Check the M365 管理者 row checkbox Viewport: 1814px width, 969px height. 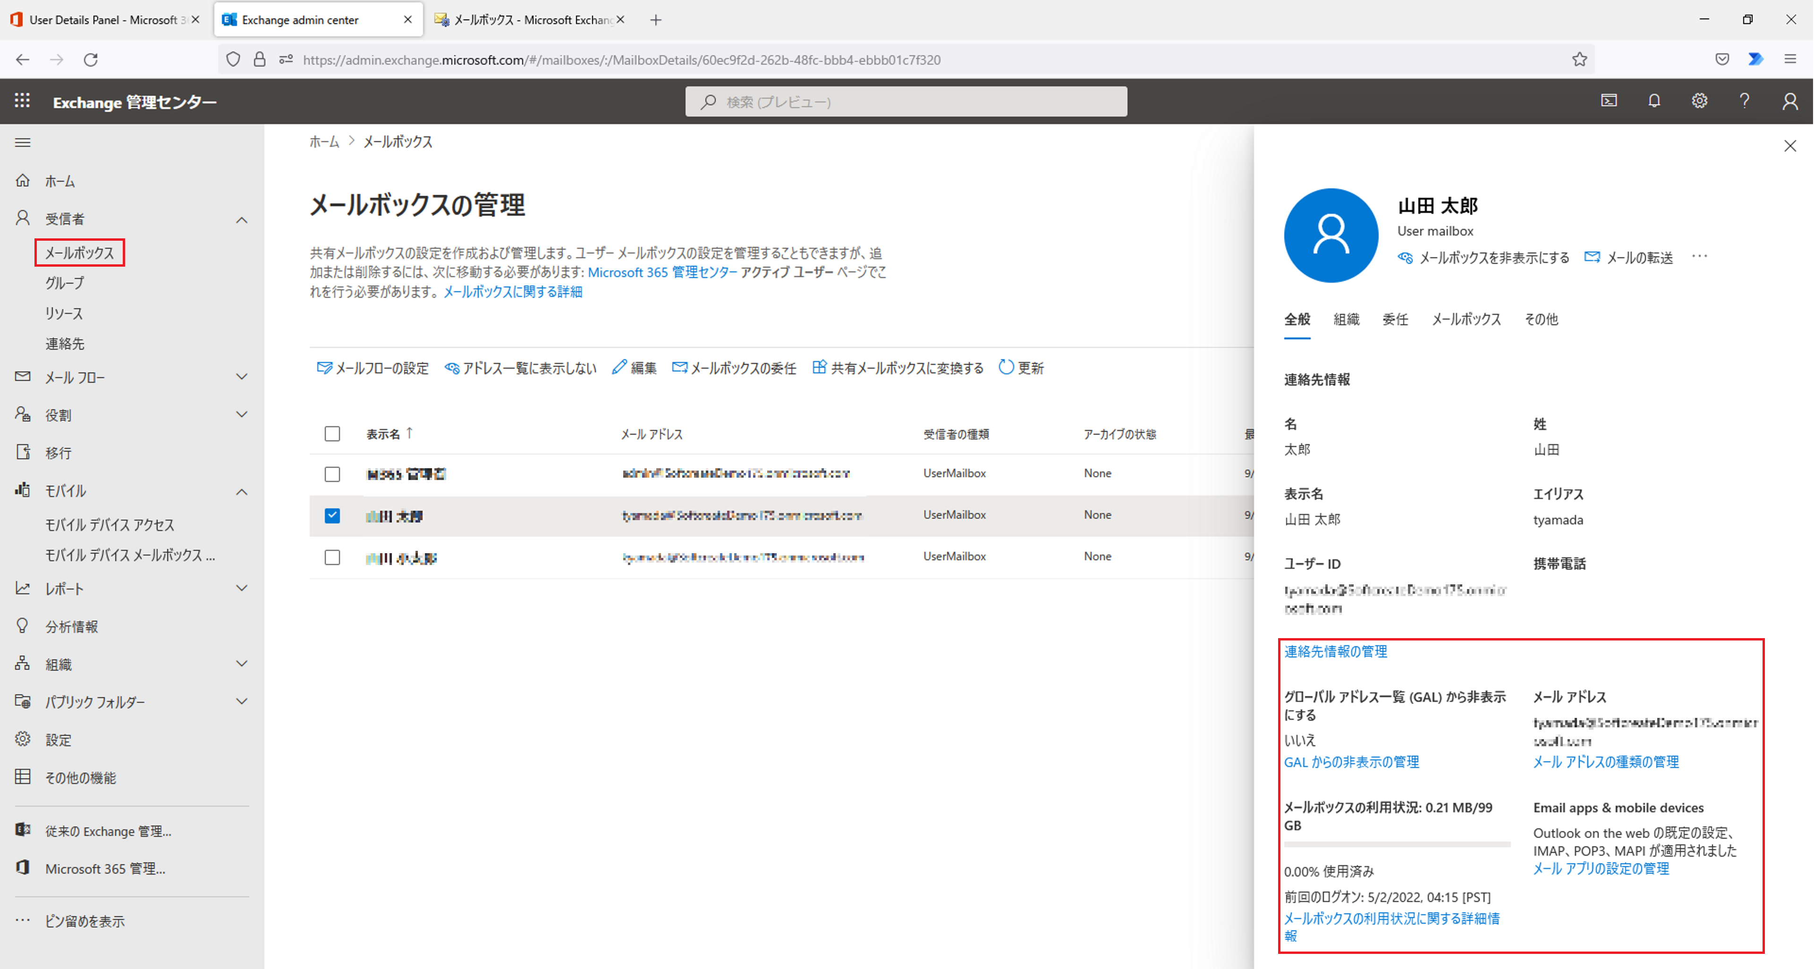tap(332, 474)
